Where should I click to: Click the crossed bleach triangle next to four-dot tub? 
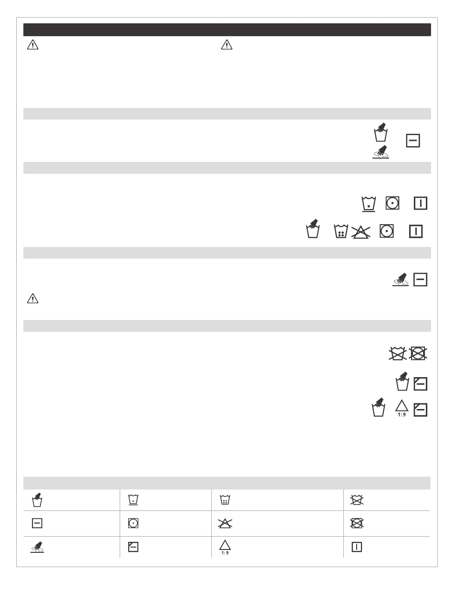click(360, 232)
